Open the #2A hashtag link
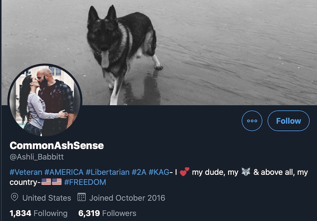 pos(139,172)
